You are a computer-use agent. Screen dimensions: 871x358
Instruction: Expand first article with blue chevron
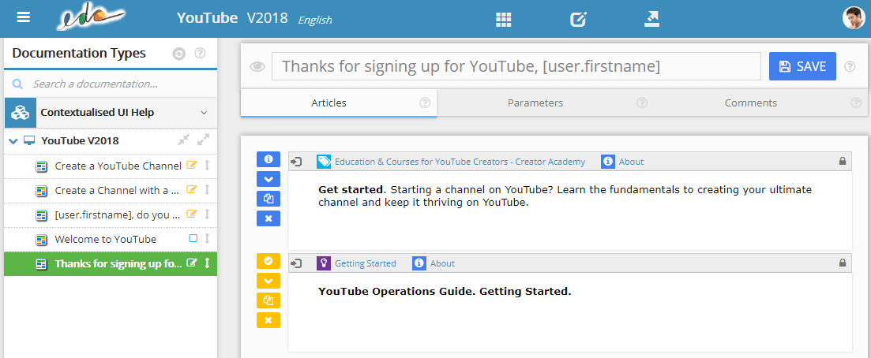(268, 179)
